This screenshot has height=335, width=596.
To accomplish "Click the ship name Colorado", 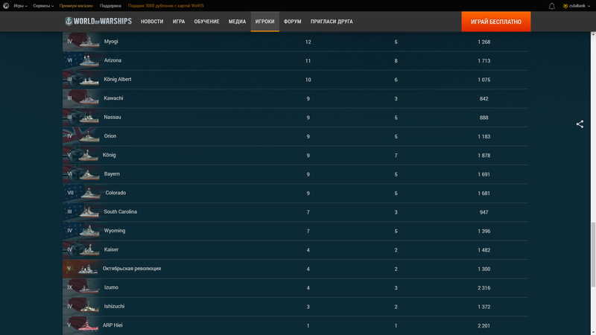I will point(115,193).
